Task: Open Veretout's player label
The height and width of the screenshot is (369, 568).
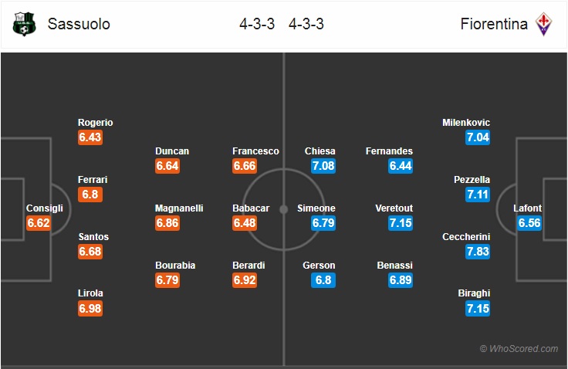Action: click(394, 208)
